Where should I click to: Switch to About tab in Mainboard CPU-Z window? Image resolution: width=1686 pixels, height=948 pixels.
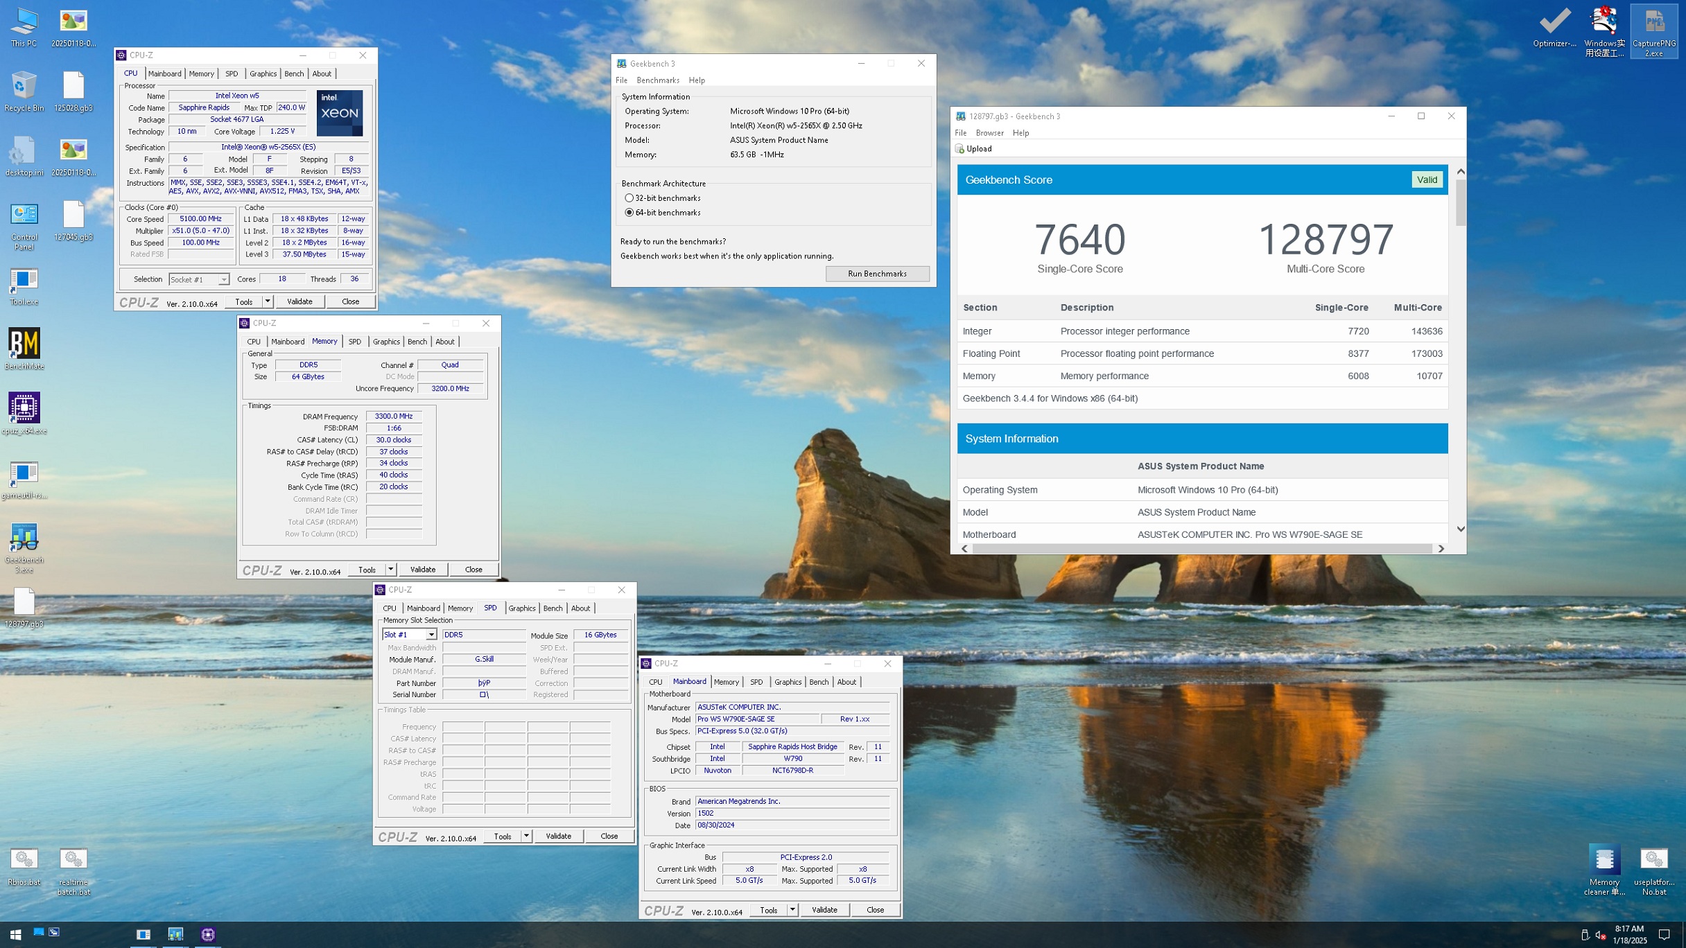846,682
